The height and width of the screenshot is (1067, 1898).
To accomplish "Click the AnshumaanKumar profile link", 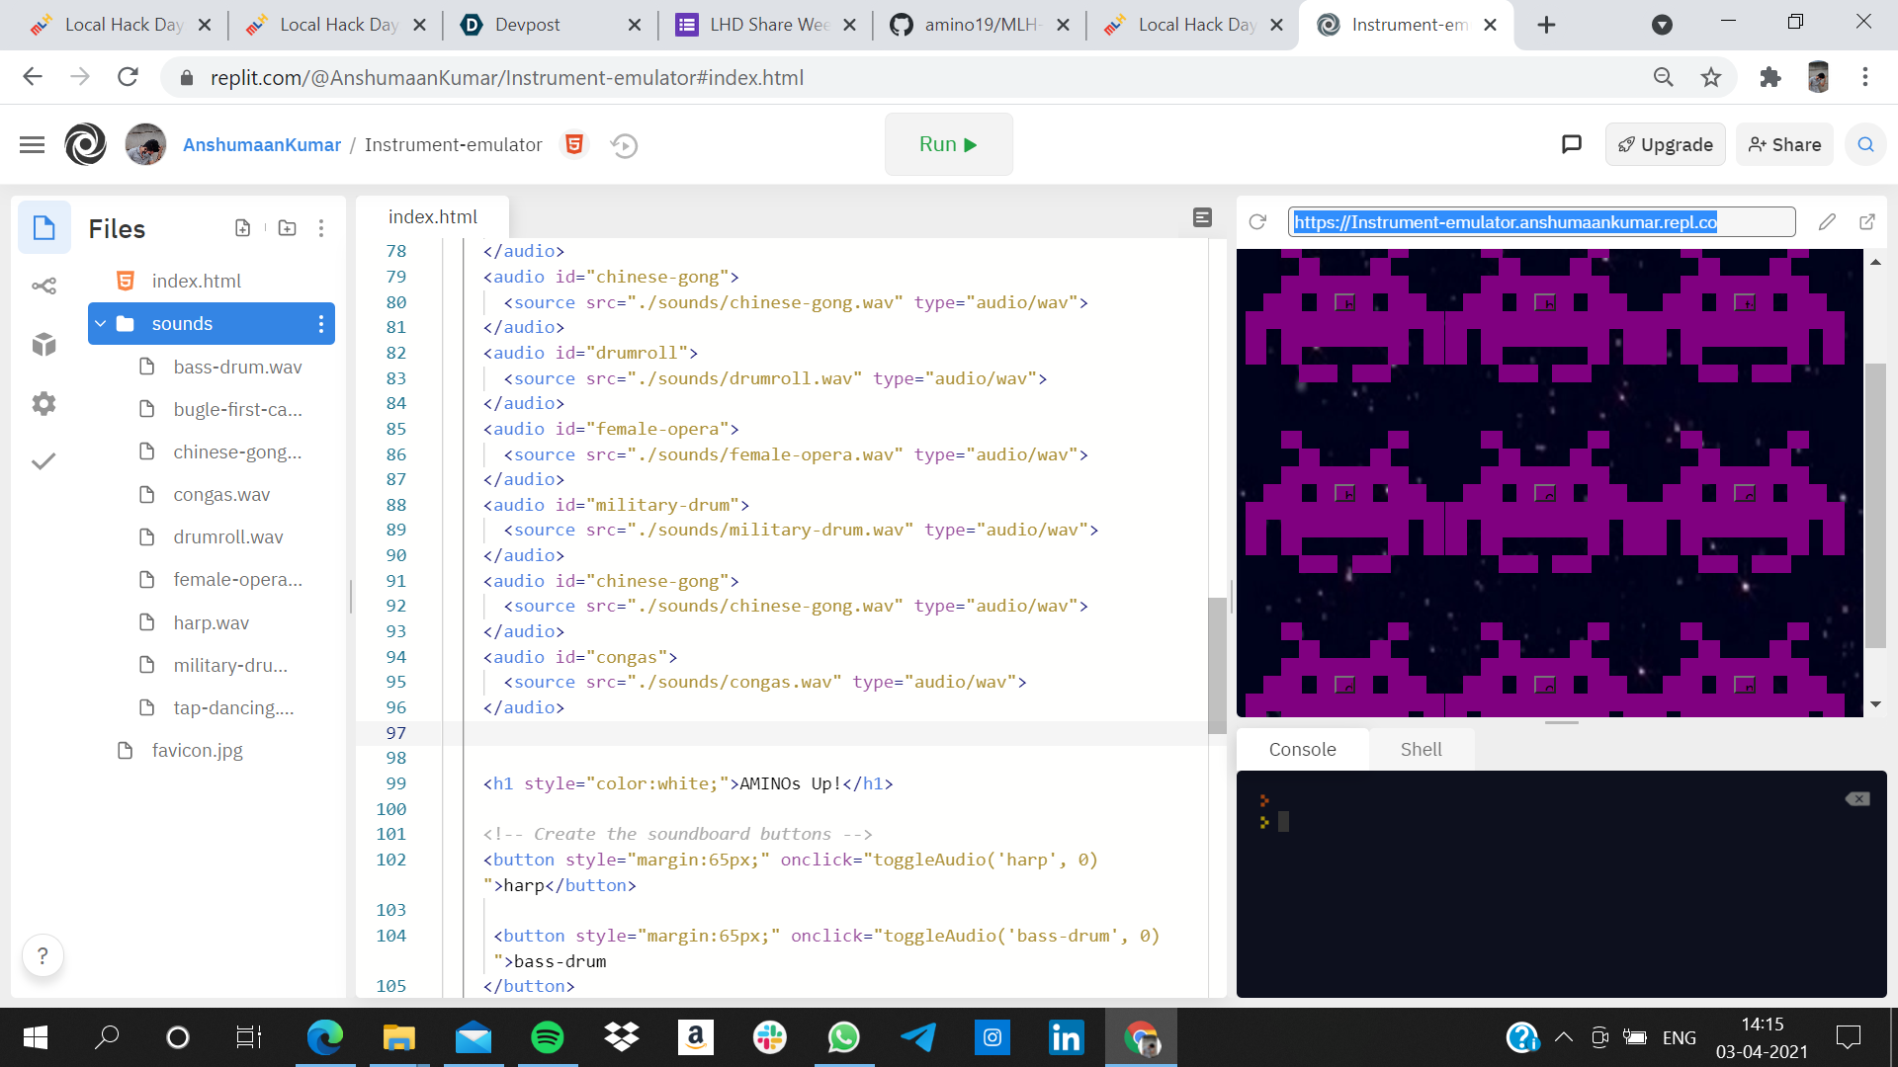I will pyautogui.click(x=262, y=145).
